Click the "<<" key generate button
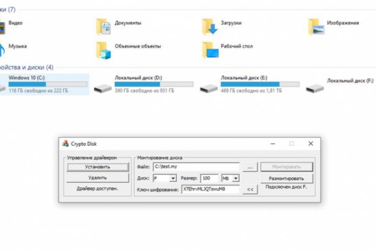376x250 pixels. pyautogui.click(x=250, y=190)
